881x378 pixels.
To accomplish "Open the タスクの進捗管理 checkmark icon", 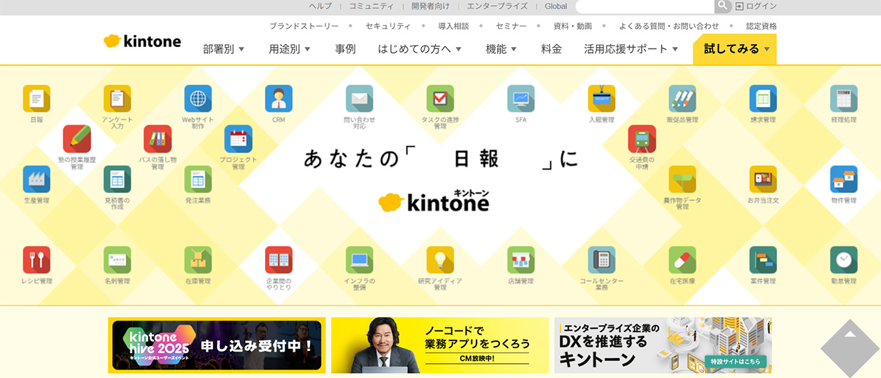I will tap(440, 98).
